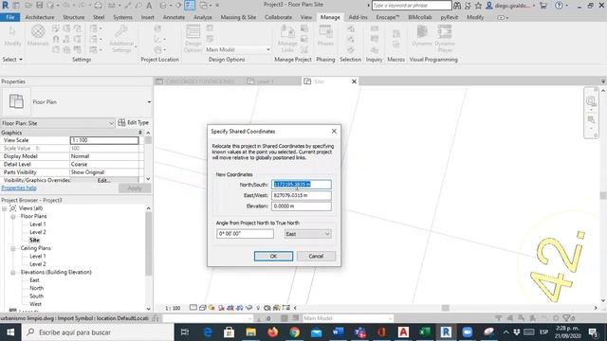This screenshot has height=341, width=607.
Task: Click Cancel in Specify Shared Coordinates dialog
Action: click(x=316, y=257)
